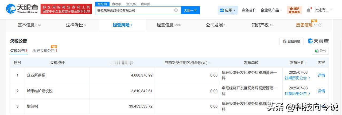
Task: Select the amount 39,453,533.72
Action: [x=141, y=106]
